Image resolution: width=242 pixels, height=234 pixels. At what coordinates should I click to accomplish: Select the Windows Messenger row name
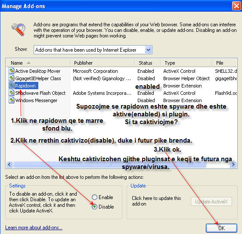coord(36,100)
